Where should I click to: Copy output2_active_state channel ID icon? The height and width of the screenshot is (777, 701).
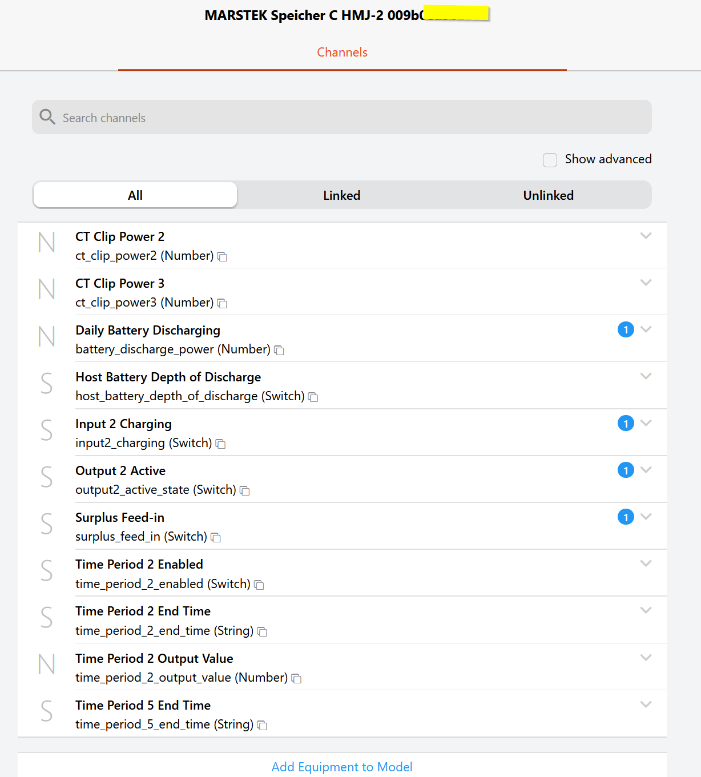tap(245, 491)
